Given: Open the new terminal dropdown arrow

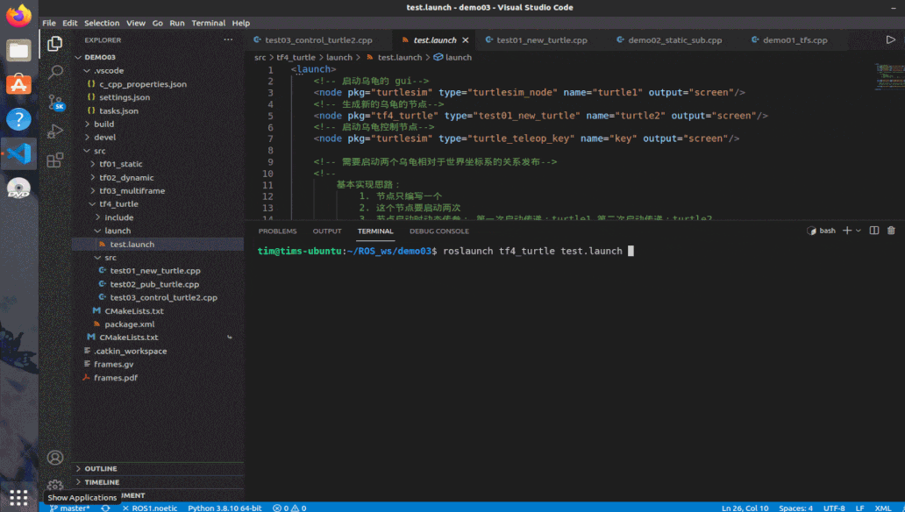Looking at the screenshot, I should point(859,231).
